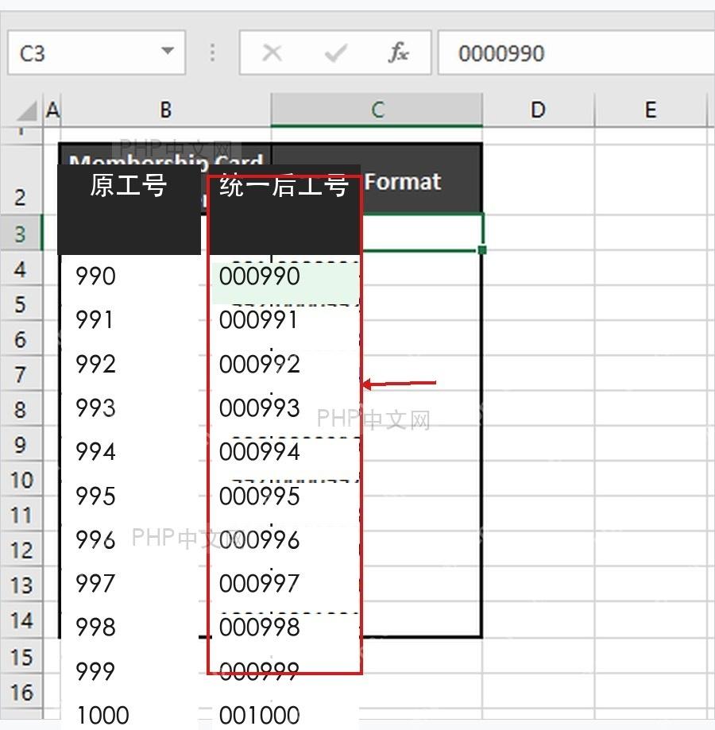Select row 2 header

click(21, 180)
